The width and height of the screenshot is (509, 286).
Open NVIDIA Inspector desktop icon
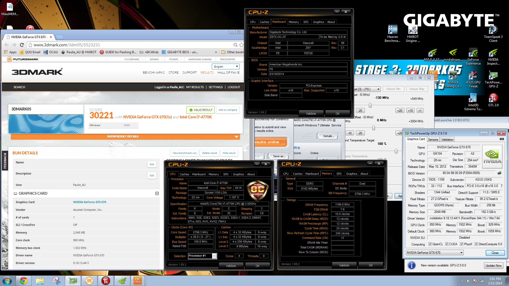[493, 57]
